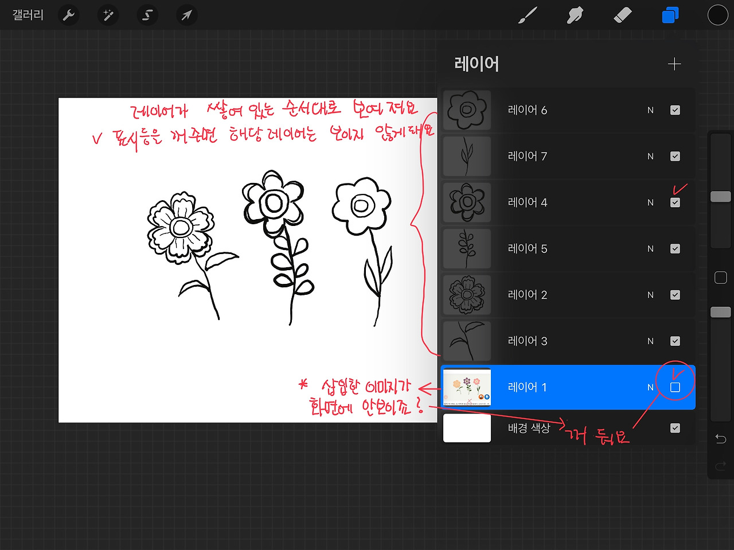This screenshot has height=550, width=734.
Task: Open the Adjustments magic wand menu
Action: (108, 15)
